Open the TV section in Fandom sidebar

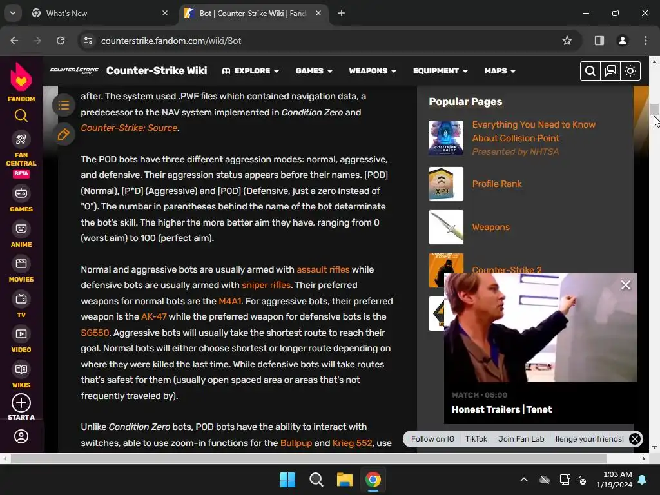pyautogui.click(x=21, y=305)
